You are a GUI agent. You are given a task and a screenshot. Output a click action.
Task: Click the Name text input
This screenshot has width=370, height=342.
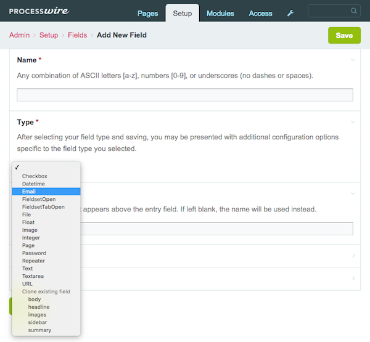tap(185, 95)
